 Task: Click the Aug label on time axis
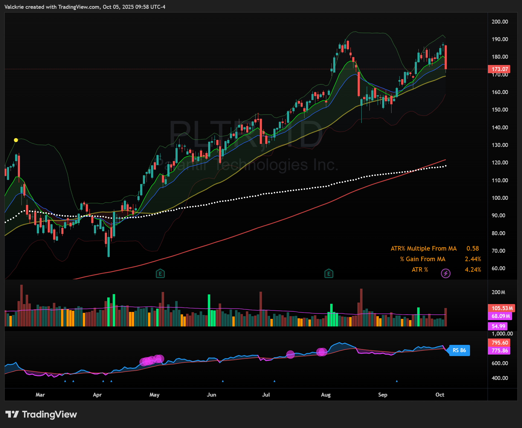[x=326, y=395]
